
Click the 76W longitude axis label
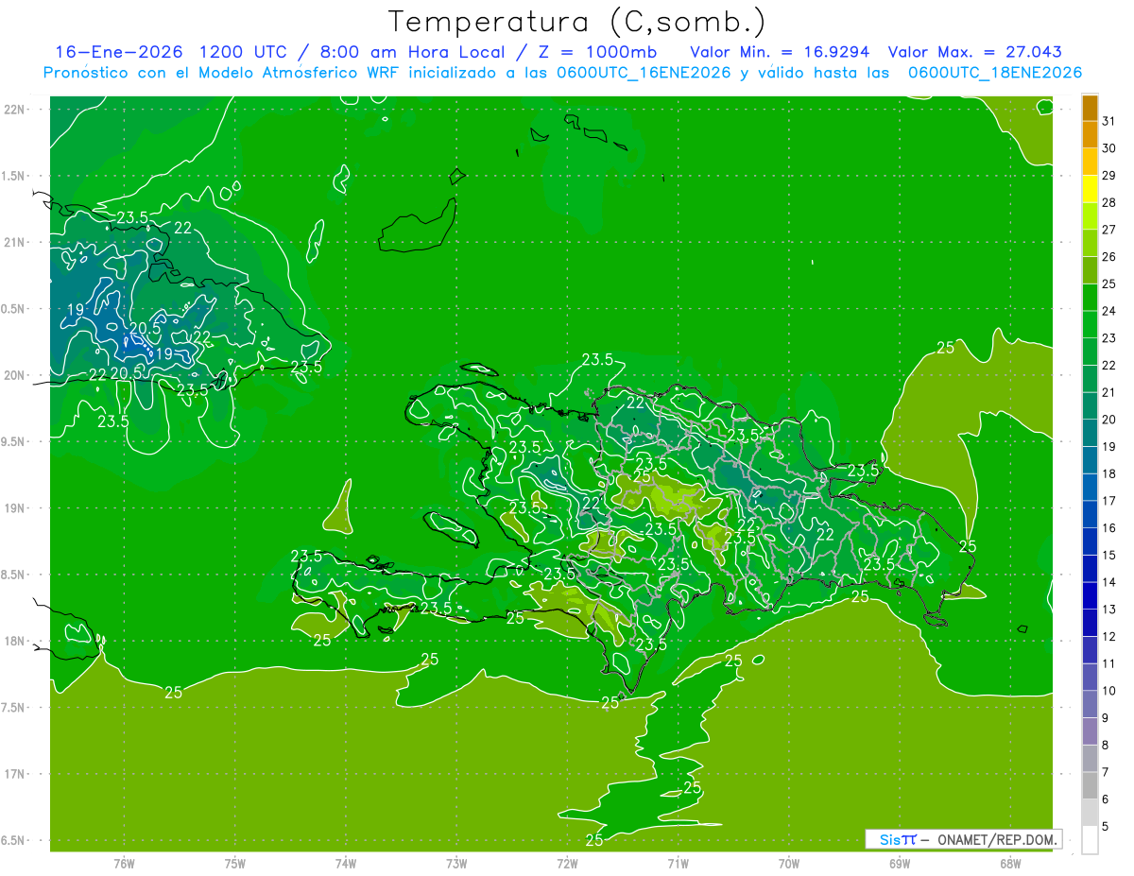(124, 864)
